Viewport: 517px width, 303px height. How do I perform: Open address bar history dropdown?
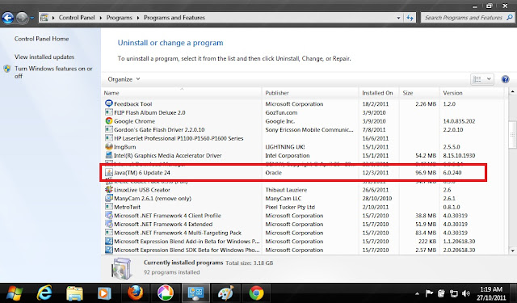[x=398, y=18]
